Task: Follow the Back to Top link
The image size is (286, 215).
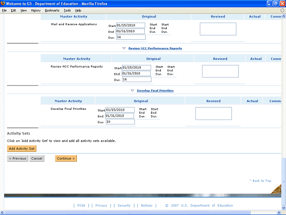Action: pyautogui.click(x=261, y=181)
